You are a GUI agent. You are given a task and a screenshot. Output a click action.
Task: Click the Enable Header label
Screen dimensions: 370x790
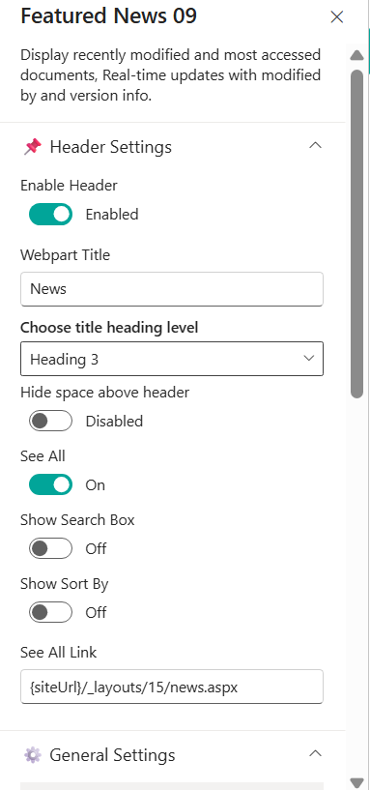click(69, 186)
